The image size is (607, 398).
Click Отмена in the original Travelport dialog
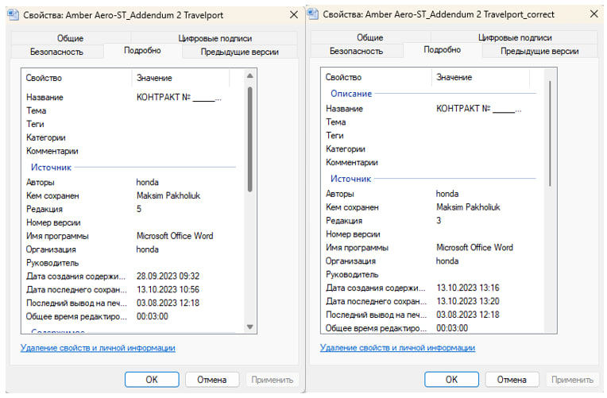[212, 379]
